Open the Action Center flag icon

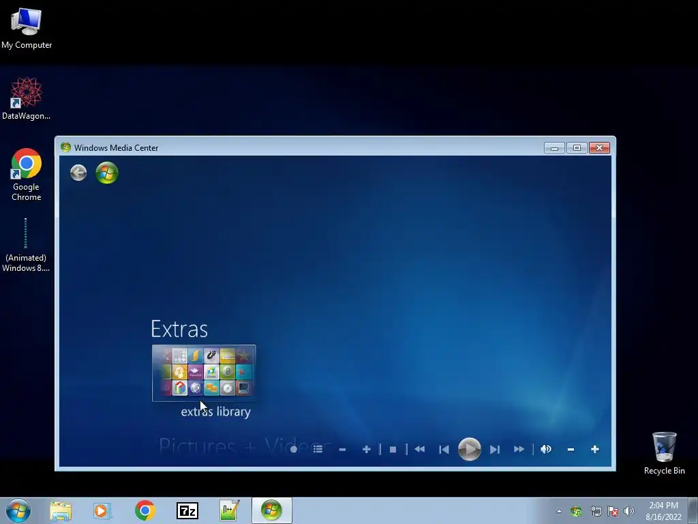[613, 512]
